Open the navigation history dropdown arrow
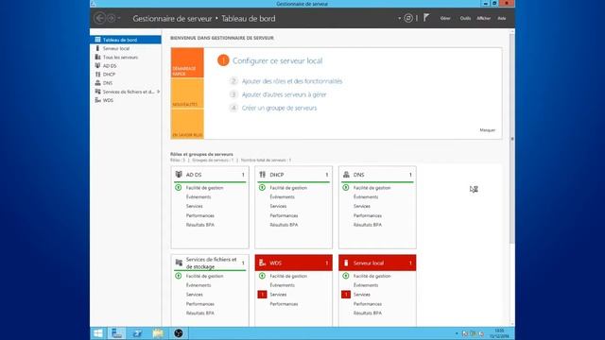The width and height of the screenshot is (605, 340). 119,18
